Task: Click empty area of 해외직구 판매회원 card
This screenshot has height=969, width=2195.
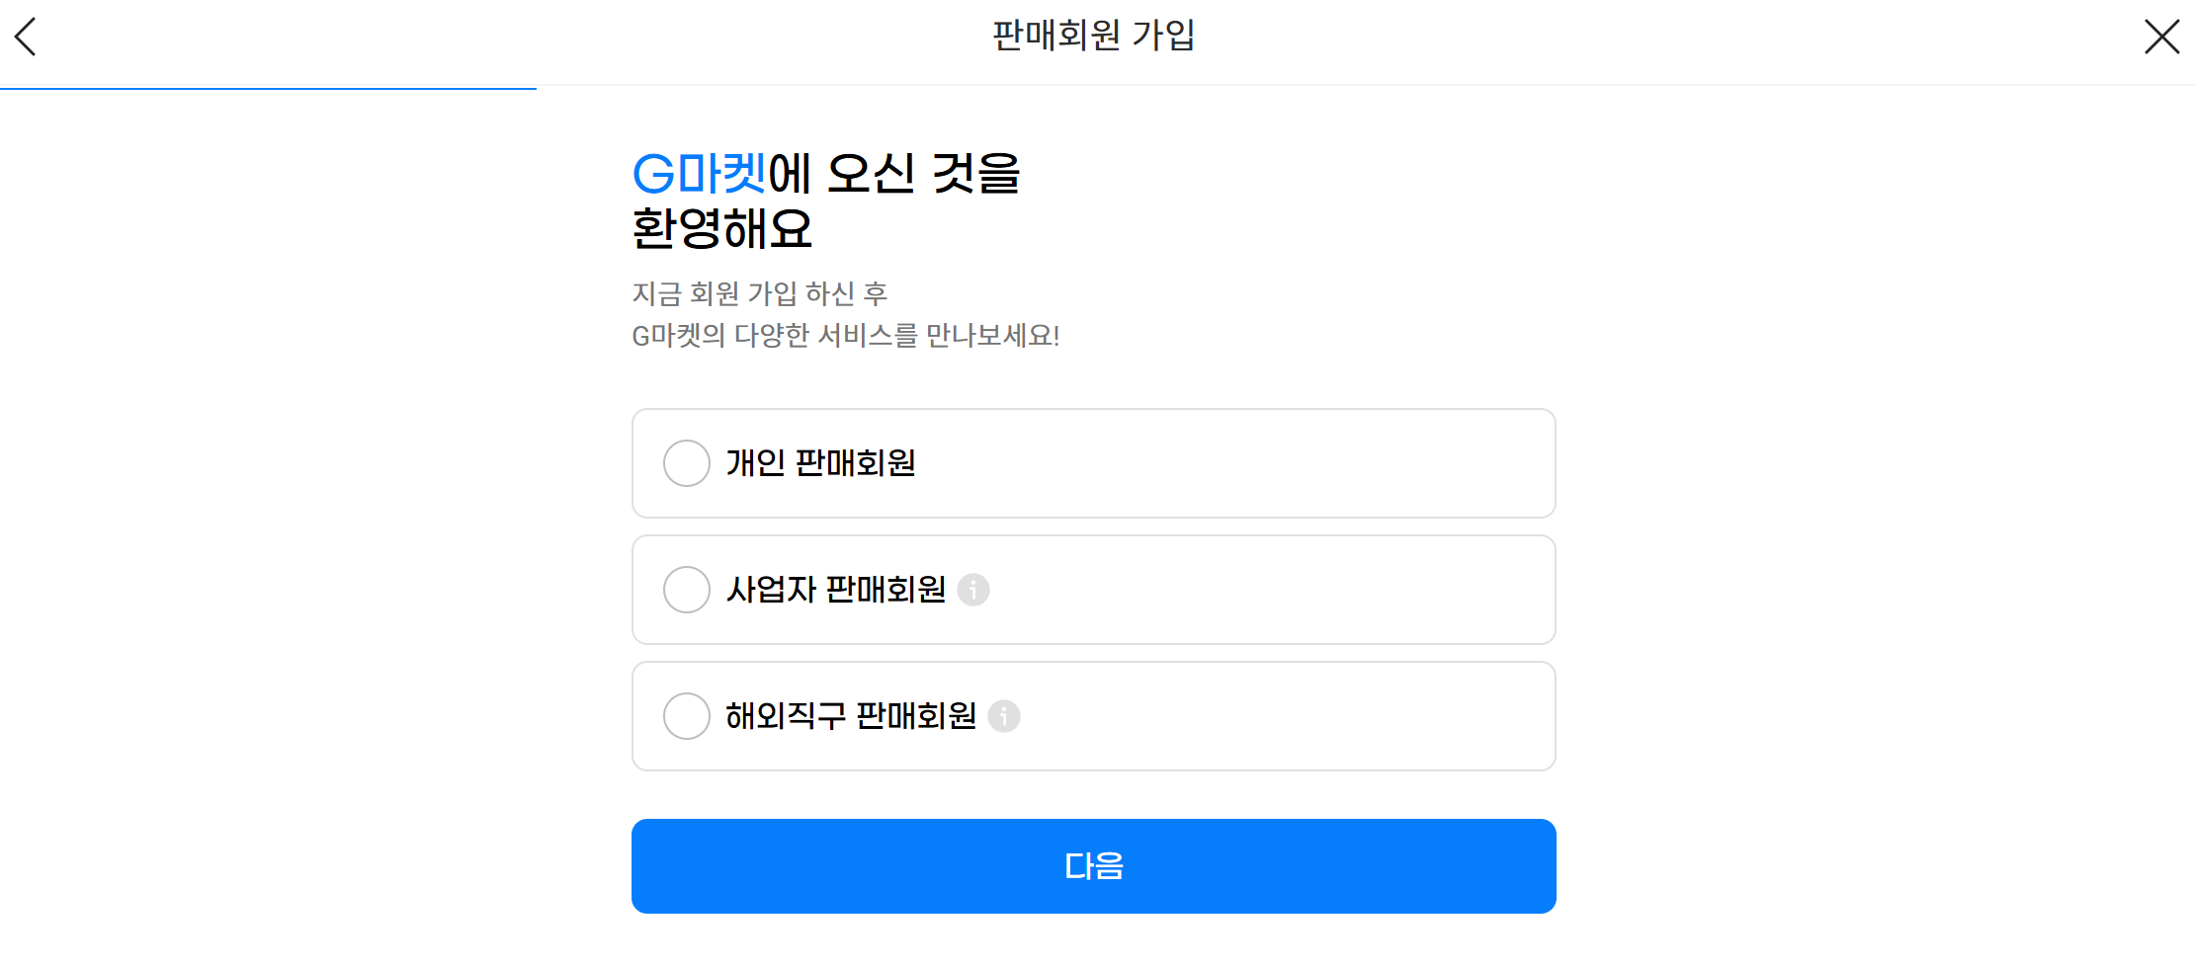Action: [x=1285, y=716]
